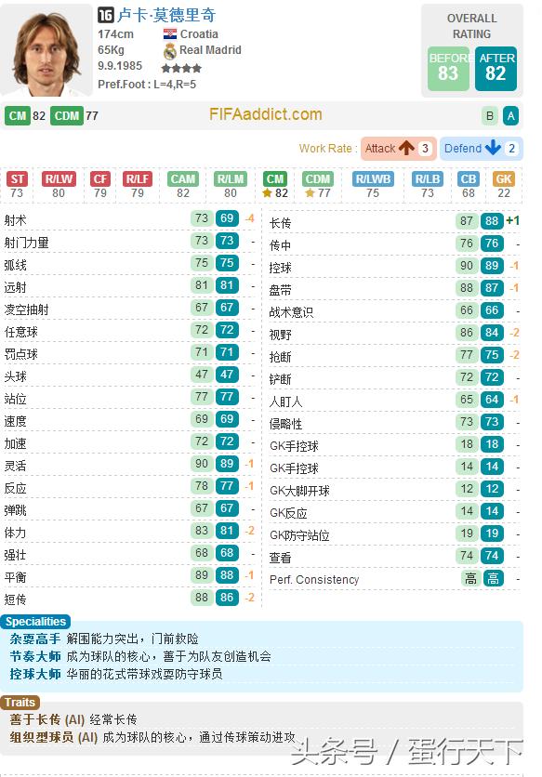This screenshot has height=777, width=542.
Task: Open the Traits section header
Action: (20, 702)
